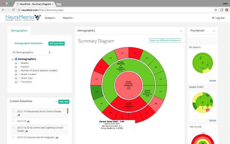Click Add new in Custom Selections

(64, 102)
